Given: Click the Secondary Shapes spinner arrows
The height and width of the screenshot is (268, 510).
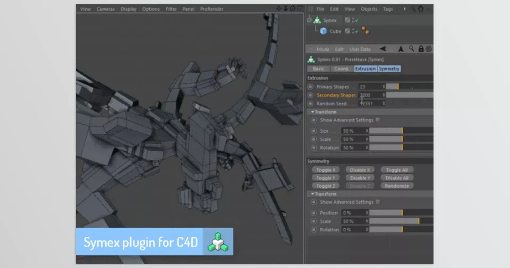Looking at the screenshot, I should point(384,95).
